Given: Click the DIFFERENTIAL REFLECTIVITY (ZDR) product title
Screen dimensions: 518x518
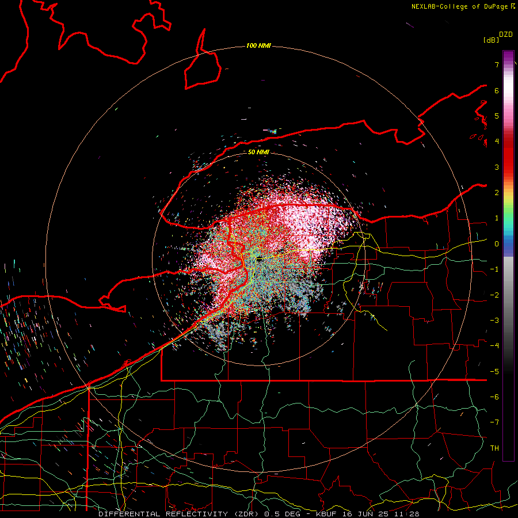Looking at the screenshot, I should point(180,514).
